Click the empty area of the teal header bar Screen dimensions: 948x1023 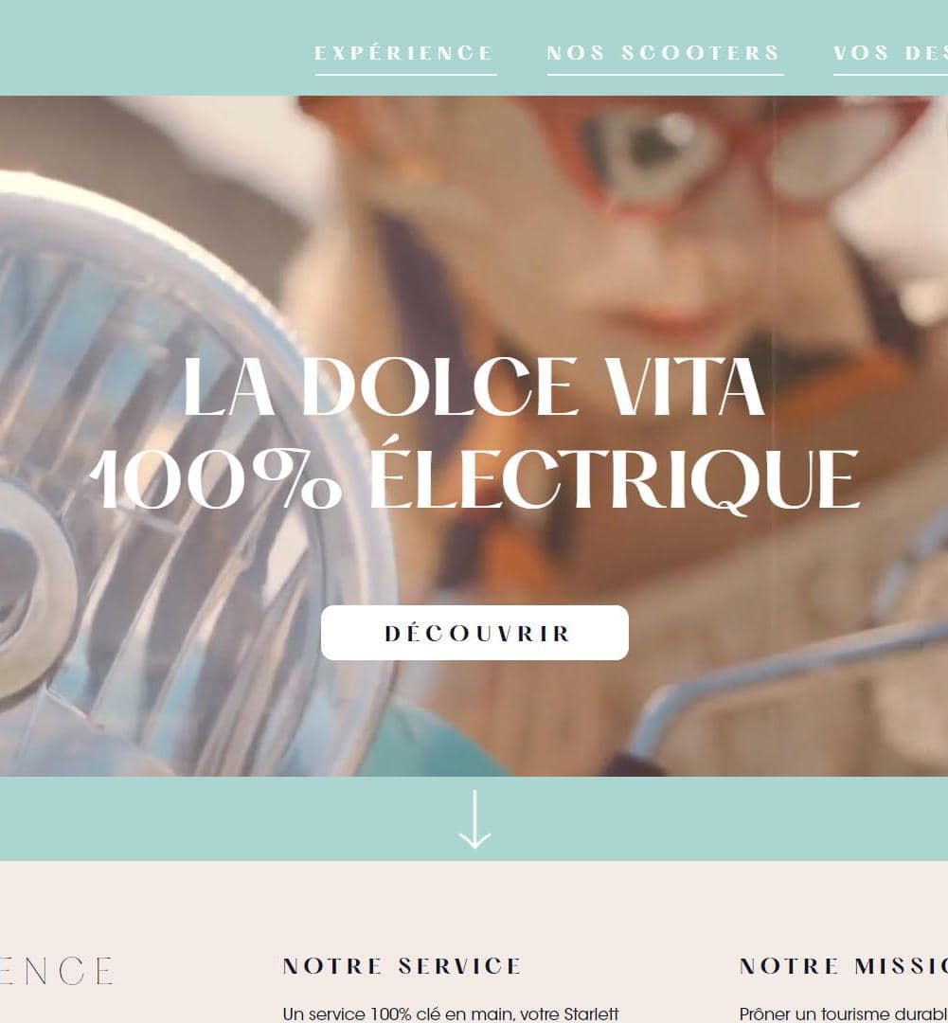pos(150,47)
